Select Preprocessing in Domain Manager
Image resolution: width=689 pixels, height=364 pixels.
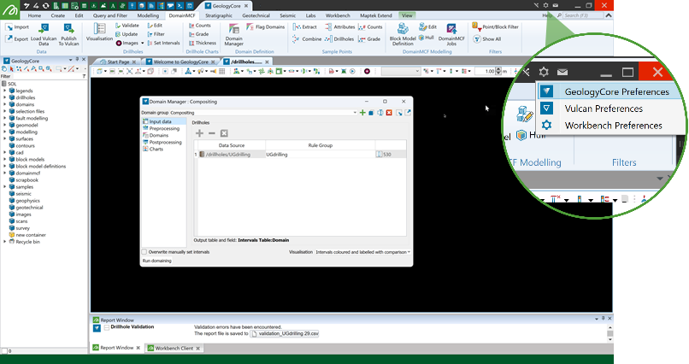click(164, 129)
